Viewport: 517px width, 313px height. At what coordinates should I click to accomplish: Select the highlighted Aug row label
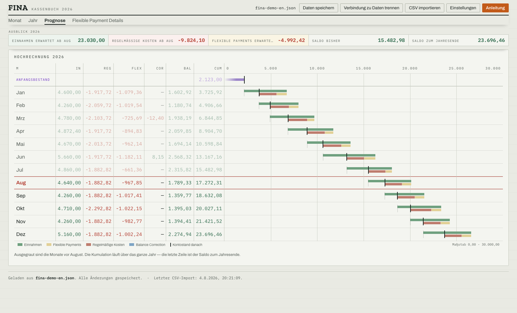point(21,183)
